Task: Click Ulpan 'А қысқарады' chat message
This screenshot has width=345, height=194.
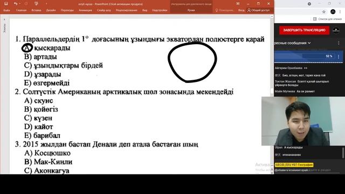Action: (289, 147)
